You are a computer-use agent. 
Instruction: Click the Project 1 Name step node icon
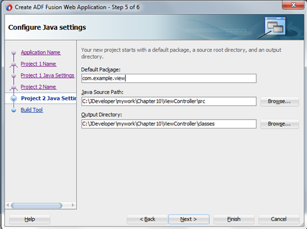(14, 64)
